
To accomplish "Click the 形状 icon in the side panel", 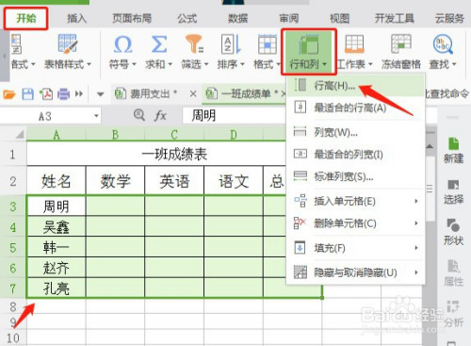I will 453,225.
